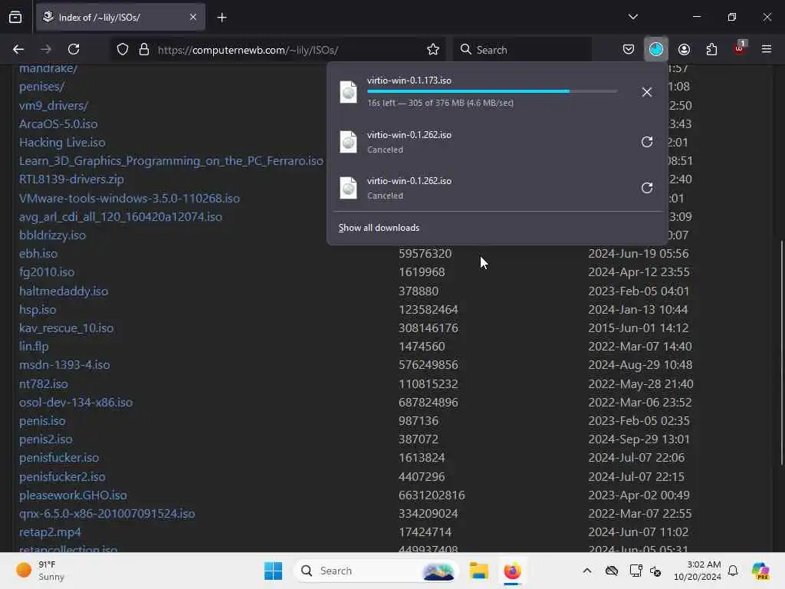Click the taskbar Search box
Screen dimensions: 785x589
376,571
